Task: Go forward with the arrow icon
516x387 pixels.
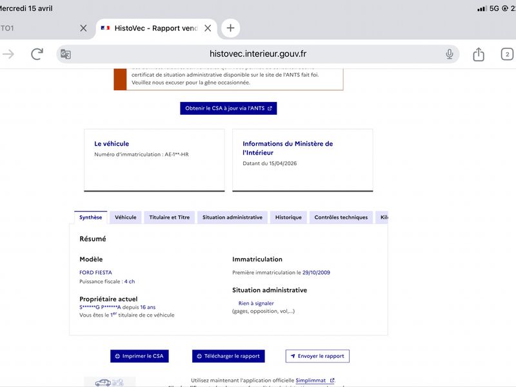Action: (x=8, y=54)
